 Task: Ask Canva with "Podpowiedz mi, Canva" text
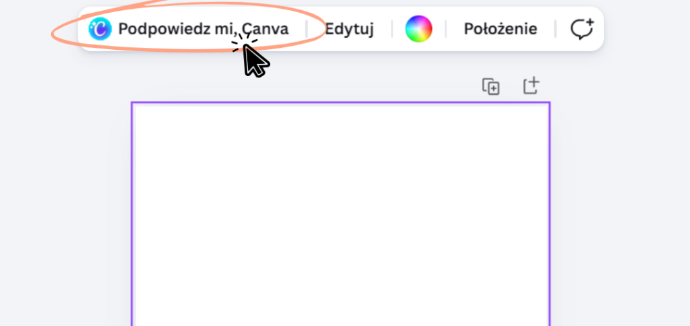[x=203, y=29]
